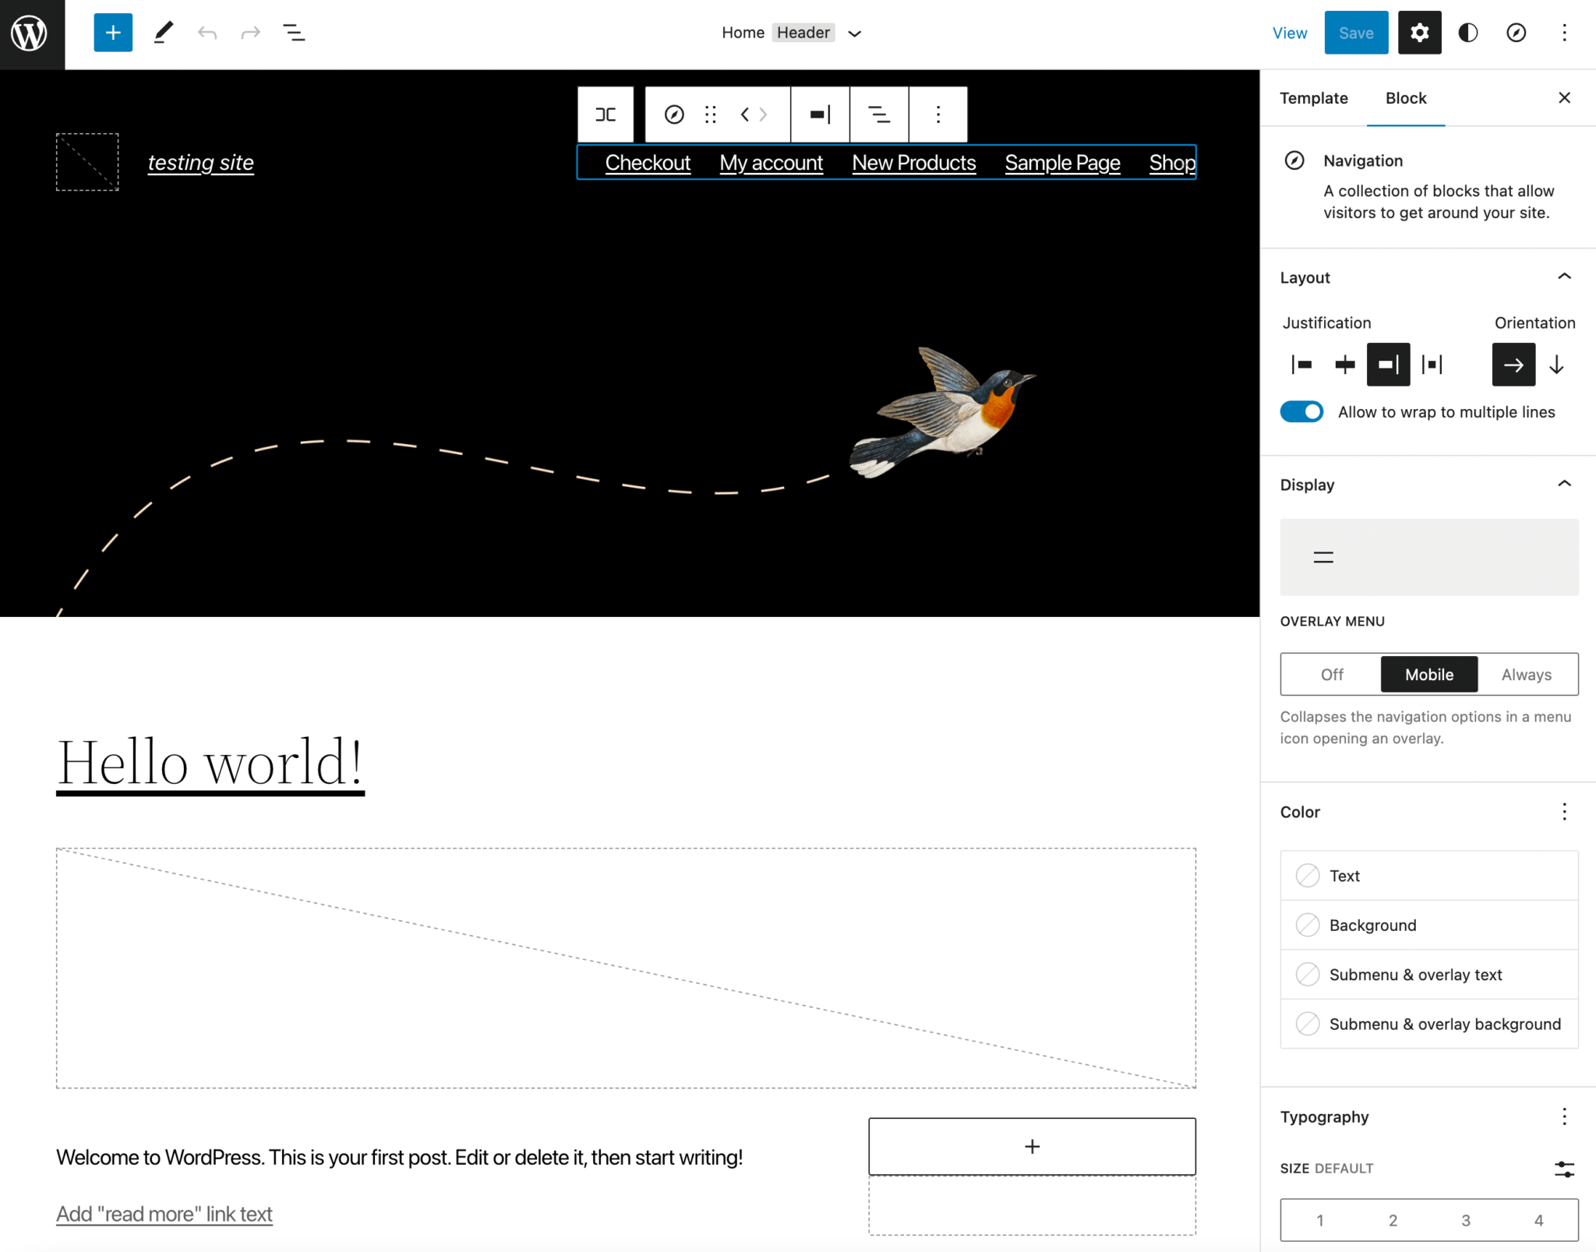Select font size 4
Viewport: 1596px width, 1252px height.
click(1539, 1220)
